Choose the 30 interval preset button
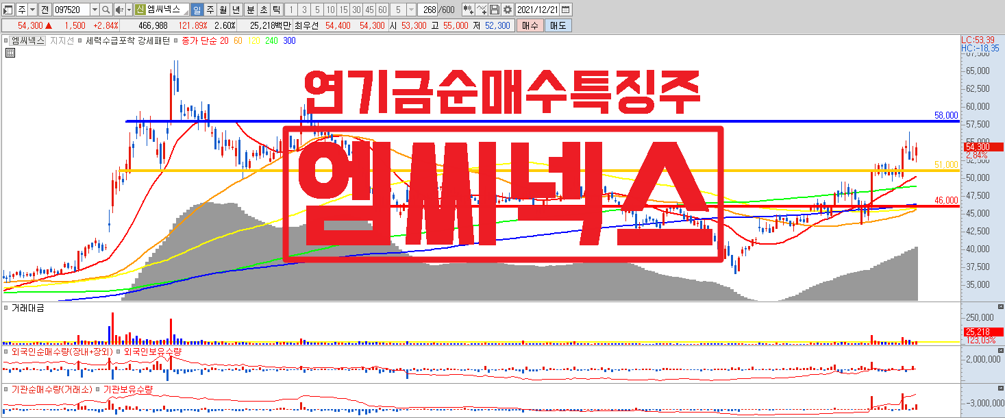The height and width of the screenshot is (418, 1005). (356, 10)
